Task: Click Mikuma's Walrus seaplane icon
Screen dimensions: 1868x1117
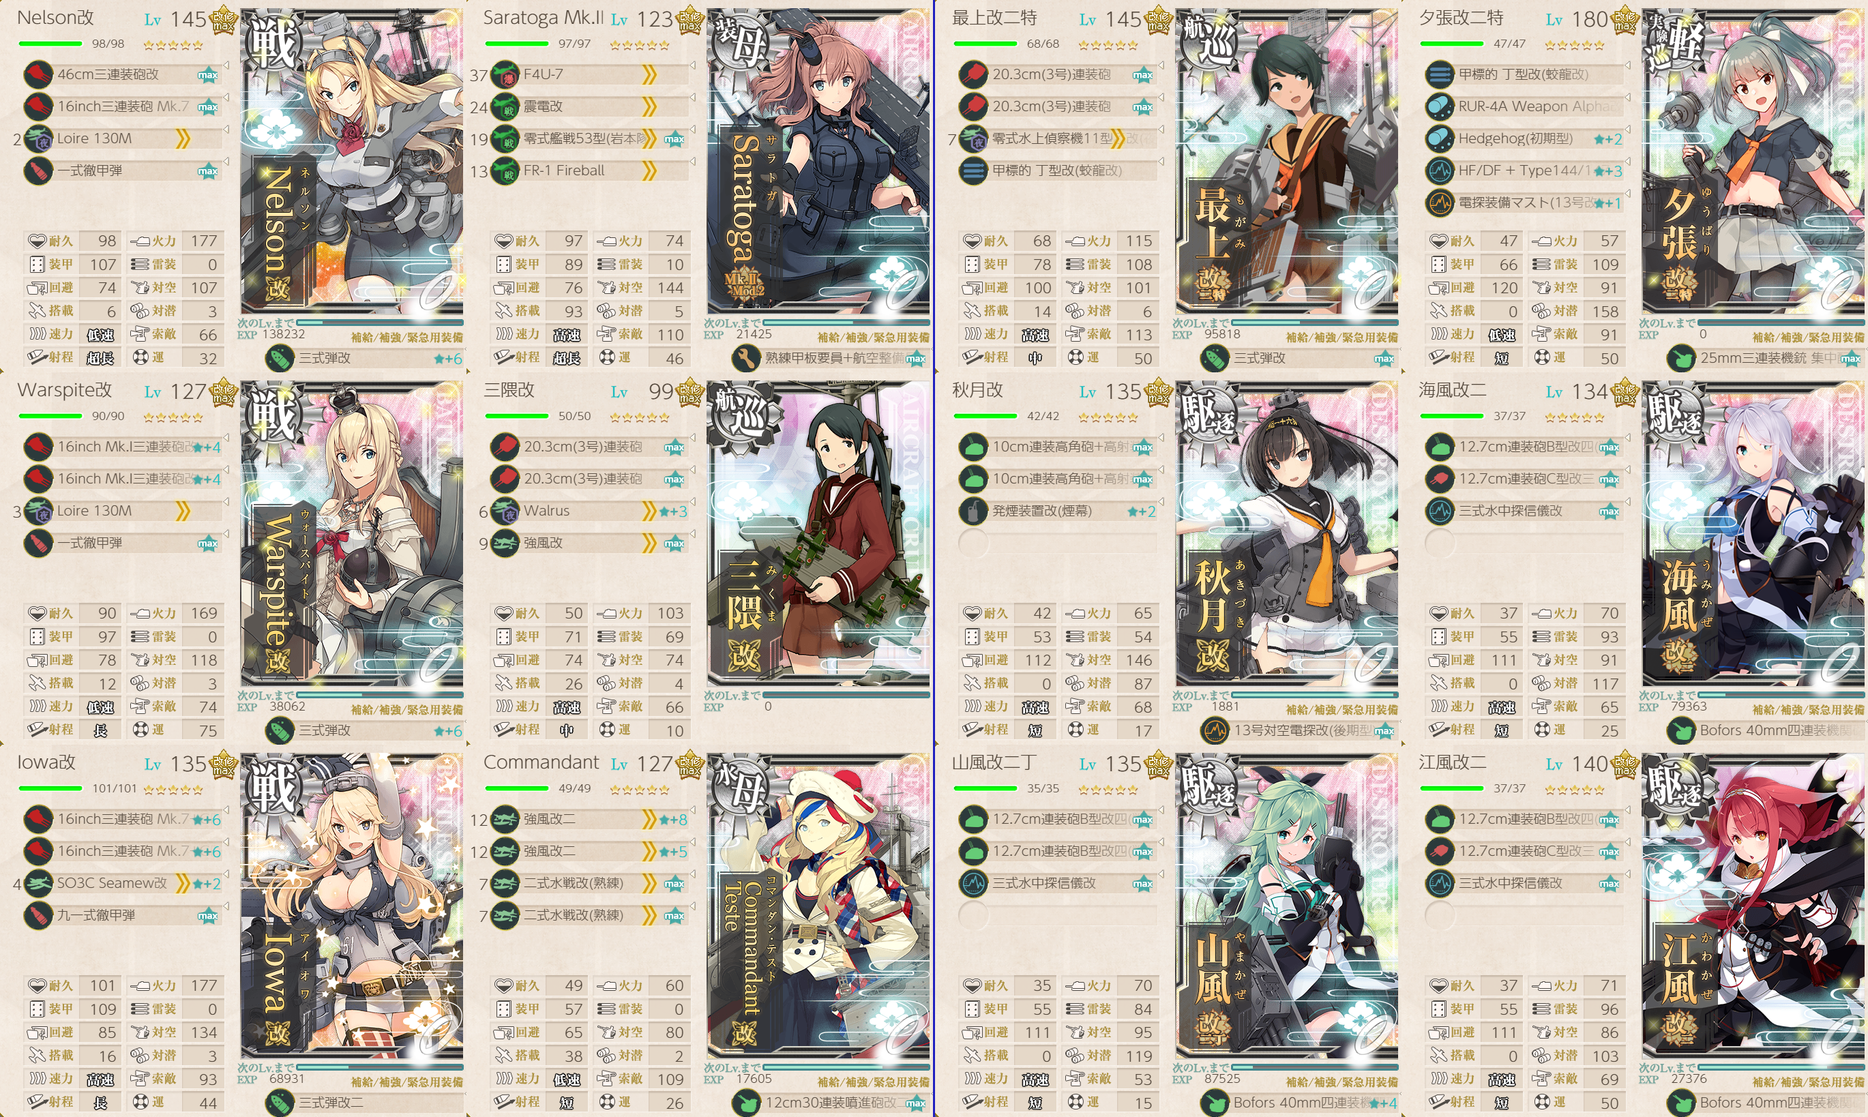Action: [505, 511]
